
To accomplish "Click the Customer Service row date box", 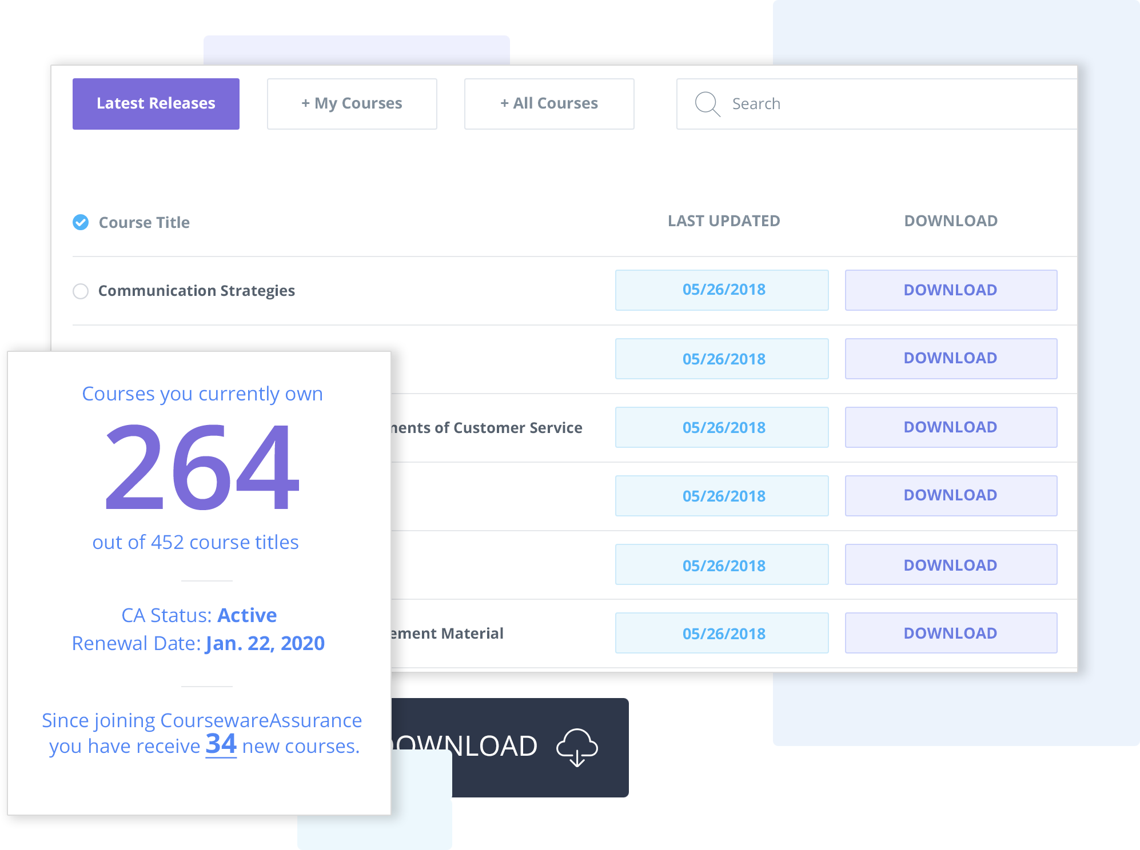I will pyautogui.click(x=722, y=427).
